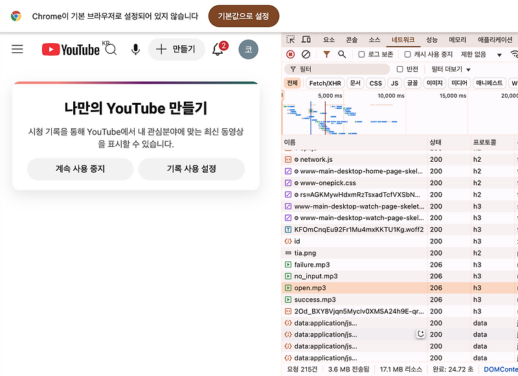Select the element inspector picker icon
The height and width of the screenshot is (376, 518).
coord(290,39)
